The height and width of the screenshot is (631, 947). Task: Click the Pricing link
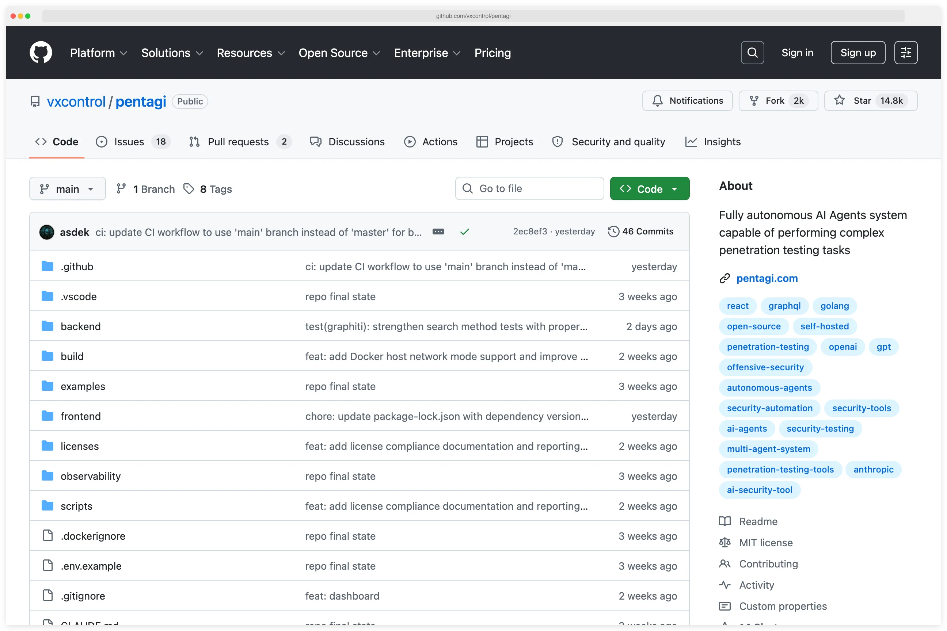click(492, 53)
